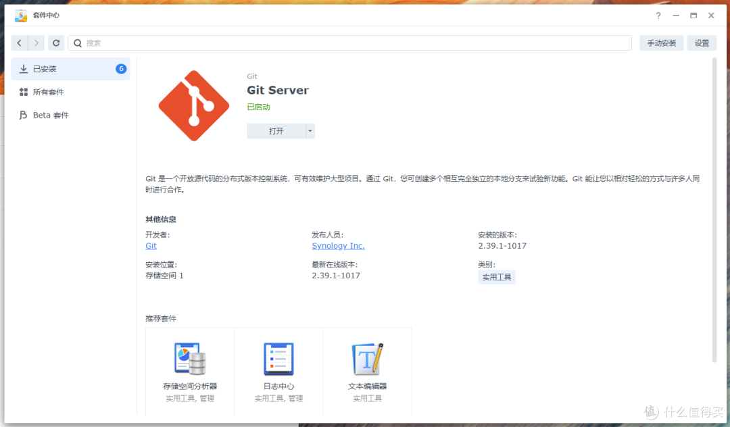730x427 pixels.
Task: Open help via the question mark icon
Action: (658, 15)
